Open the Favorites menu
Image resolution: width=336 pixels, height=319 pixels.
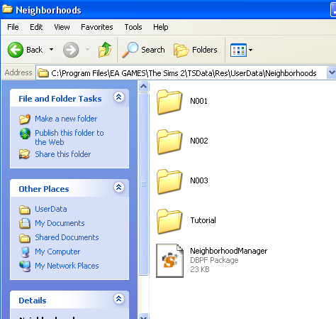[x=97, y=27]
